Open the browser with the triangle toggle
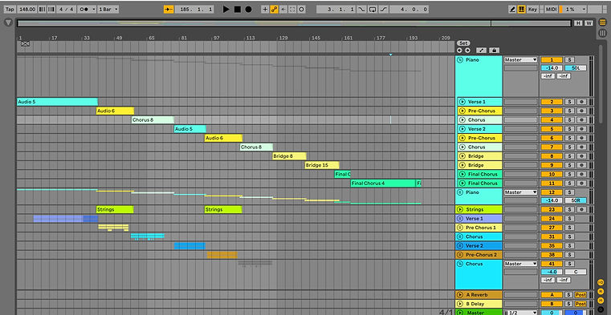 (x=9, y=23)
